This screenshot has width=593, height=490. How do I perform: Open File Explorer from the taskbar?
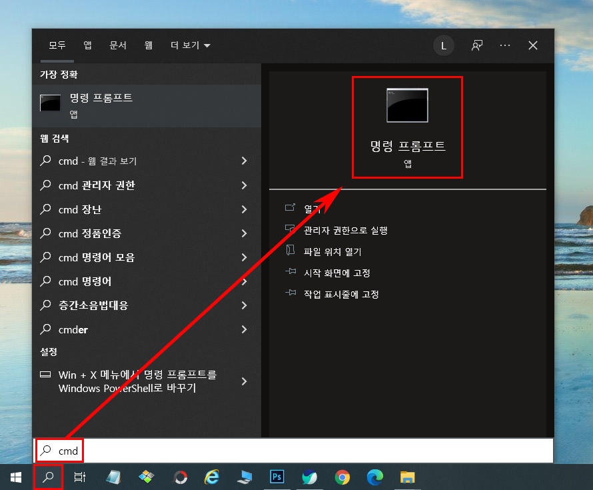407,477
